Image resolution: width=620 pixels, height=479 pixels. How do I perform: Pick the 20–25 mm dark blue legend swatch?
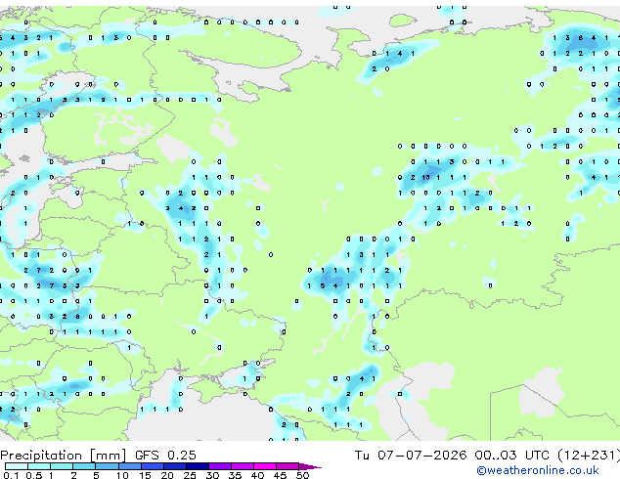[174, 466]
